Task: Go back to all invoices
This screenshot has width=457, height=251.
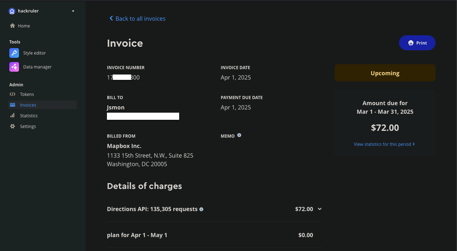Action: click(x=137, y=18)
